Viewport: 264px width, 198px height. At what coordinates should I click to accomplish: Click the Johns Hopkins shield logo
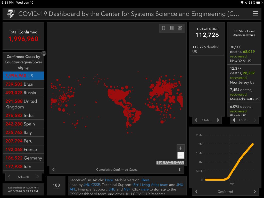coord(10,14)
